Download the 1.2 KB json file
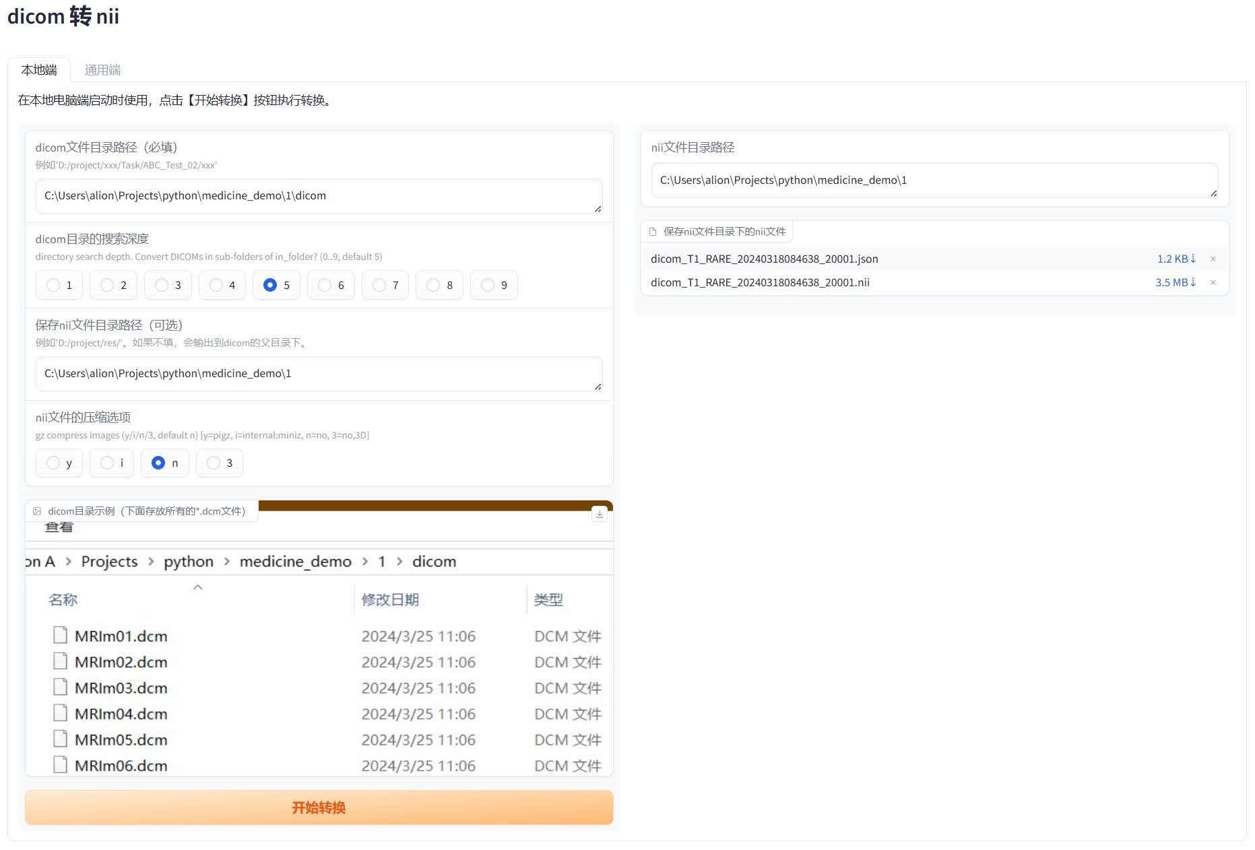The image size is (1255, 850). point(1176,259)
